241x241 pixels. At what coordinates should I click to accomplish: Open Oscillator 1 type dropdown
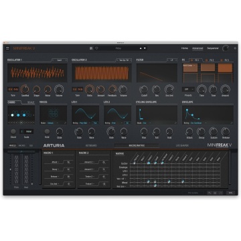pos(60,60)
